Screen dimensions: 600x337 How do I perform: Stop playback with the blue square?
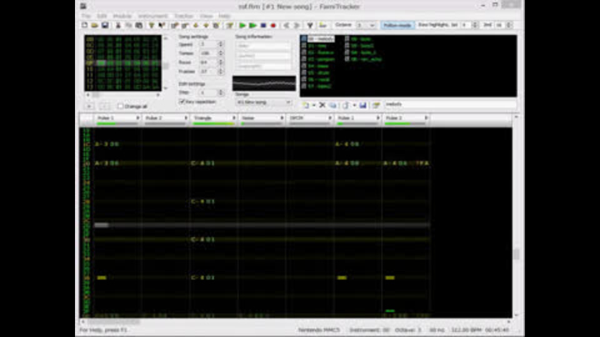click(263, 25)
